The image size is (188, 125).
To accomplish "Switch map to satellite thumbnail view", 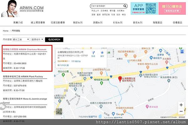I will tap(59, 111).
